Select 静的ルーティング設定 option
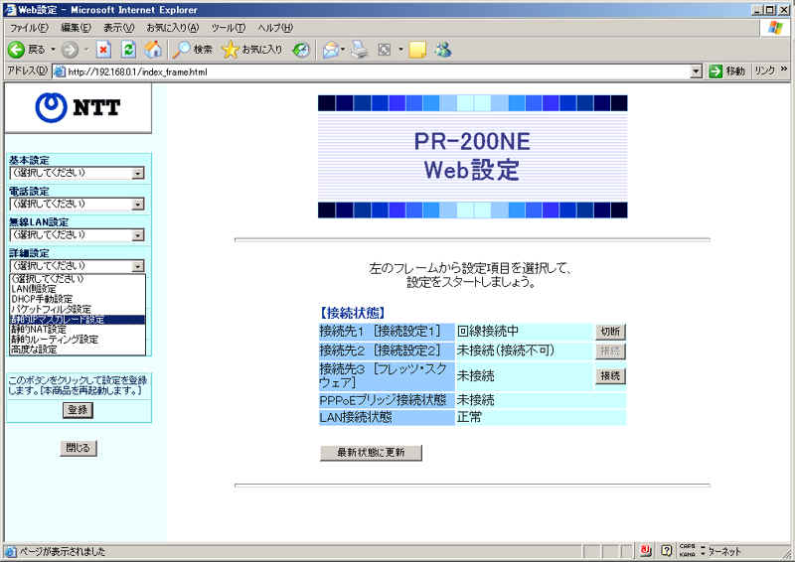Viewport: 795px width, 562px height. pyautogui.click(x=78, y=340)
